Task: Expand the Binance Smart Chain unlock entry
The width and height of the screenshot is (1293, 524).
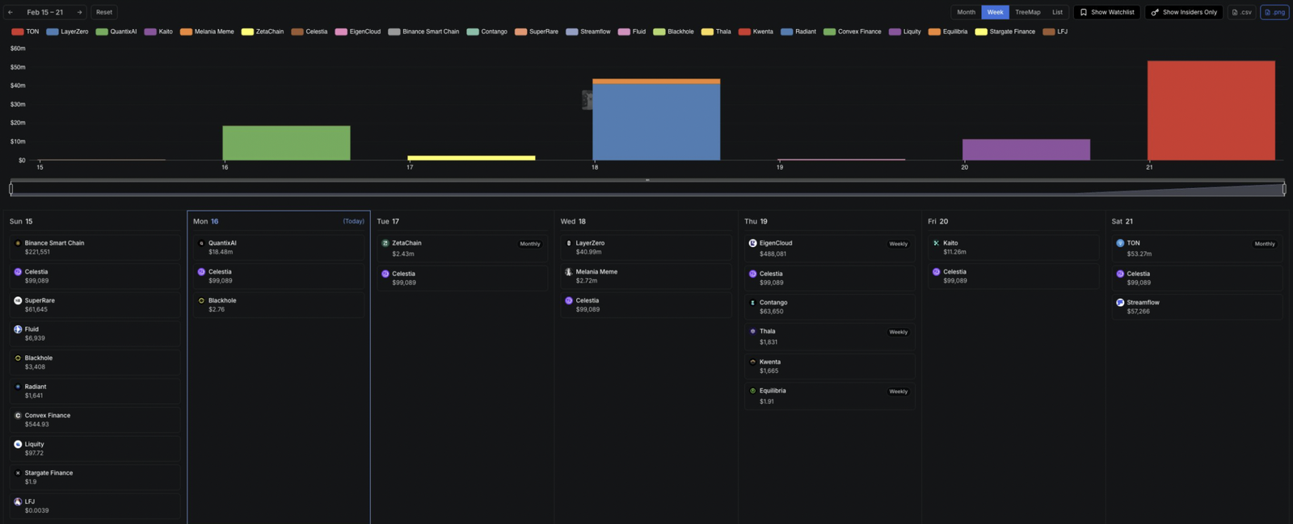Action: click(95, 248)
